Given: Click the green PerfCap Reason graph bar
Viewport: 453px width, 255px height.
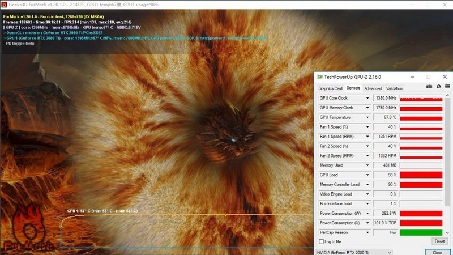Looking at the screenshot, I should [x=421, y=232].
